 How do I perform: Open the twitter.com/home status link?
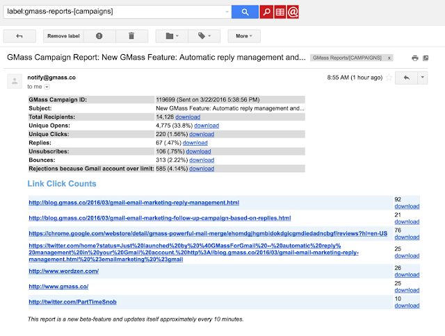click(193, 253)
